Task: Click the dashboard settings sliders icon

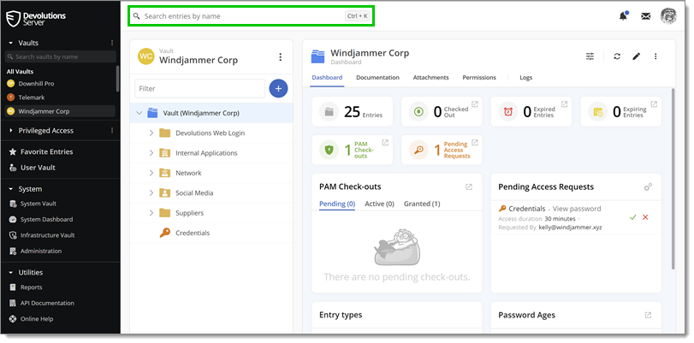Action: point(590,56)
